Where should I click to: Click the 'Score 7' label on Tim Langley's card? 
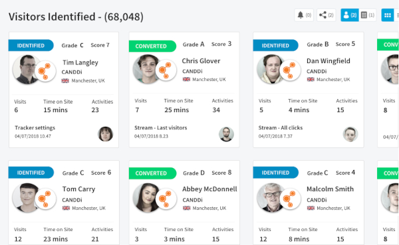pos(100,45)
